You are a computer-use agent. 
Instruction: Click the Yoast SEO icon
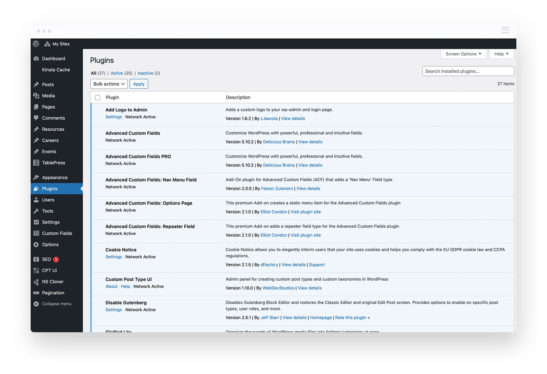click(x=36, y=259)
